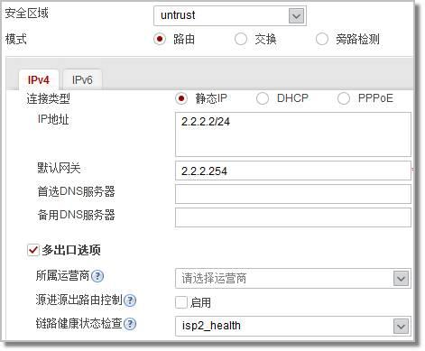
Task: Choose 静态IP connection type
Action: pyautogui.click(x=181, y=98)
